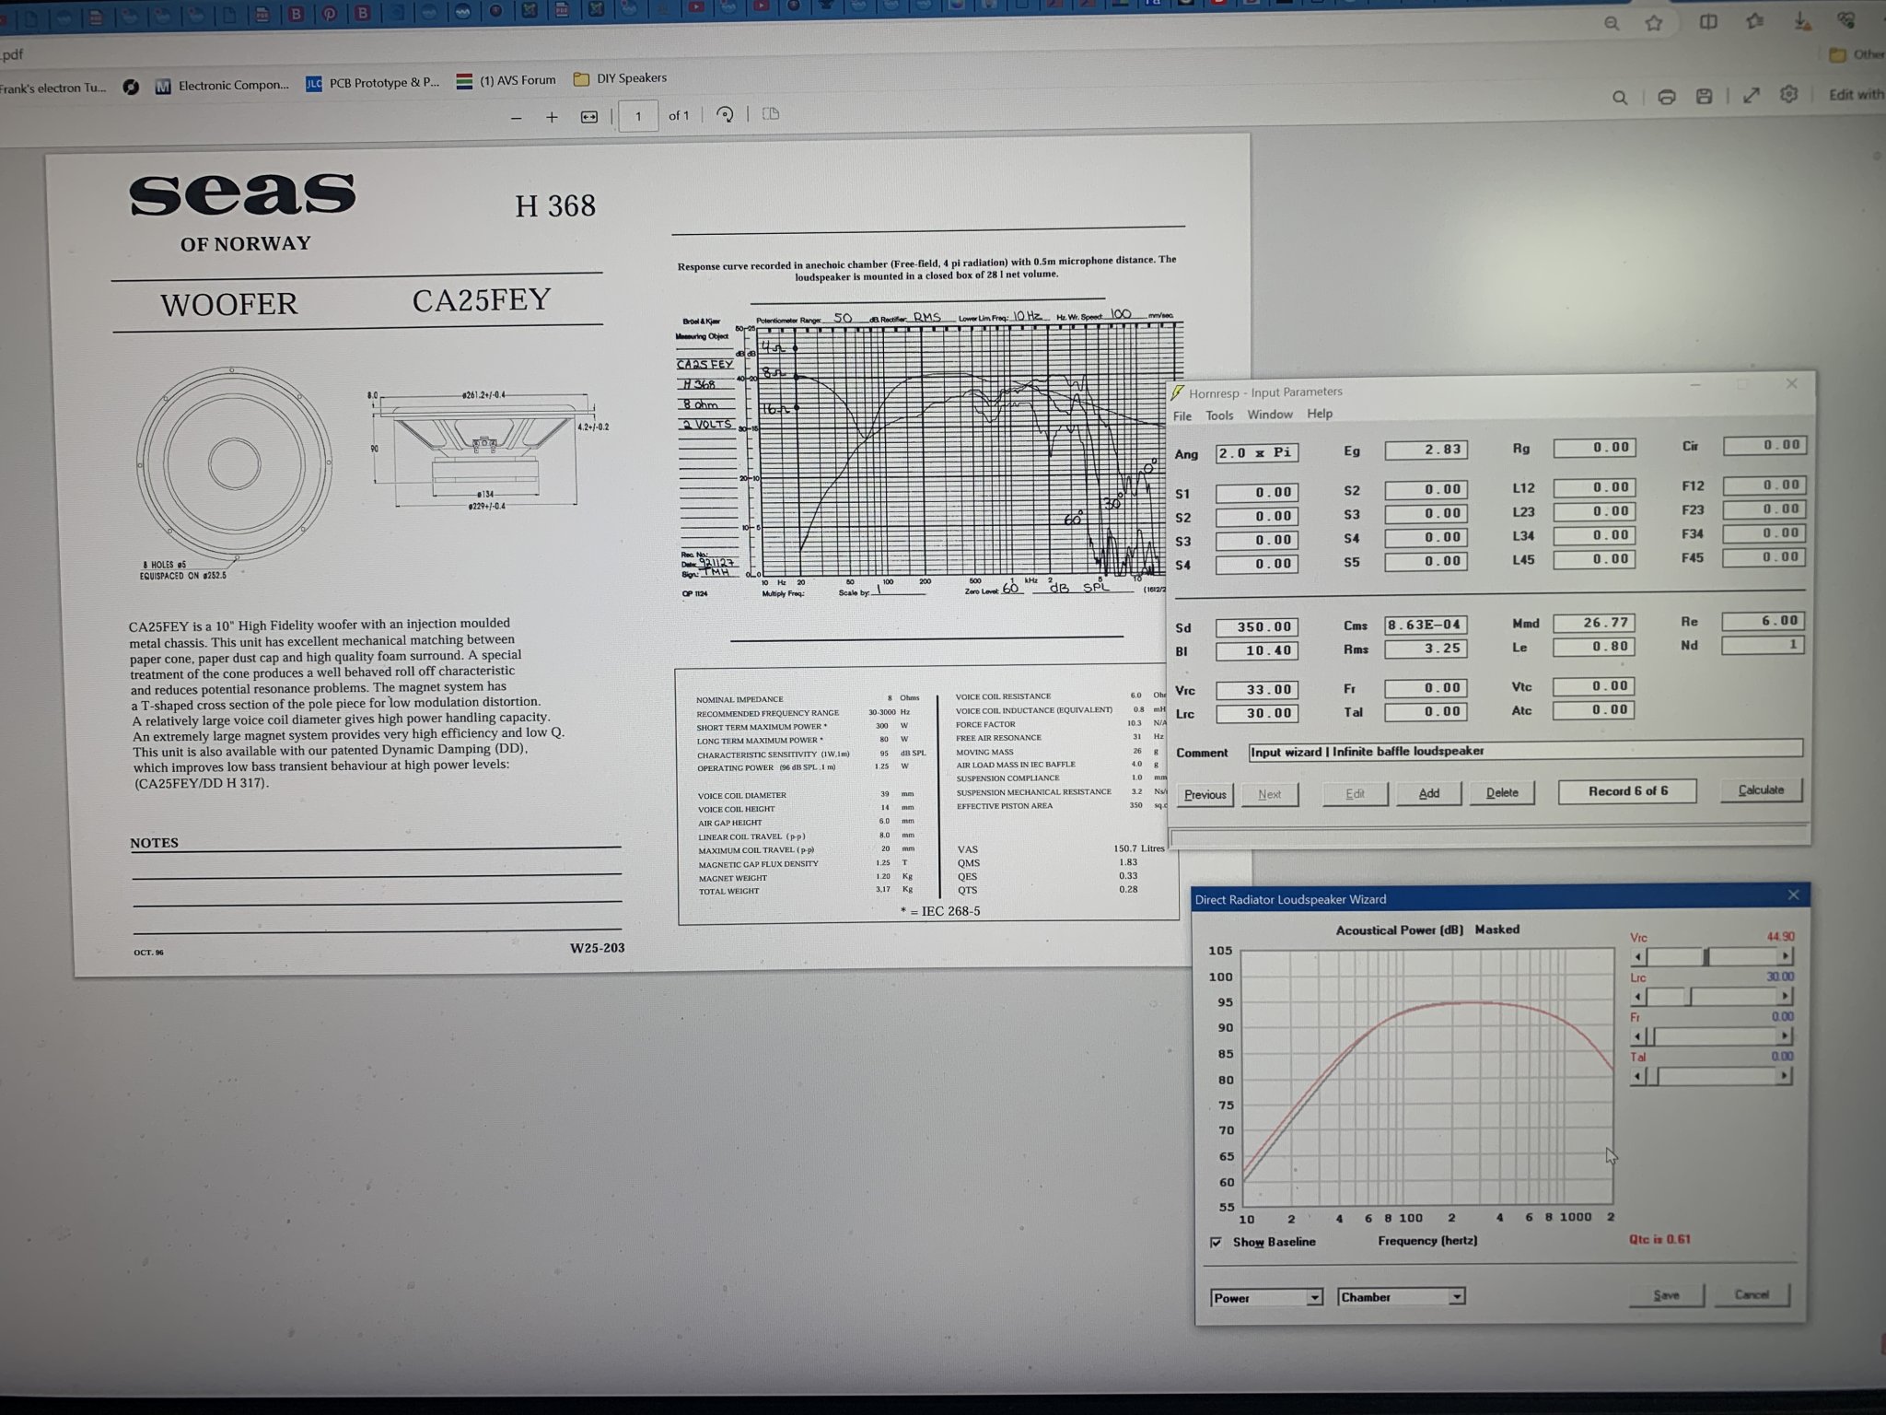Click the Re field 6.00
The width and height of the screenshot is (1886, 1415).
tap(1764, 621)
